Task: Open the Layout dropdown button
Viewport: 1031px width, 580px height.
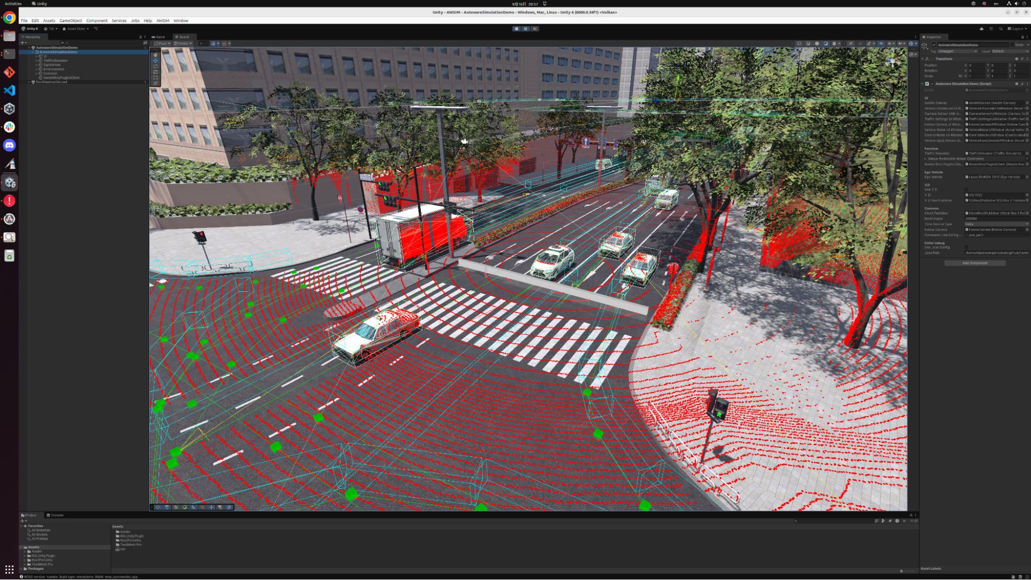Action: click(1017, 29)
